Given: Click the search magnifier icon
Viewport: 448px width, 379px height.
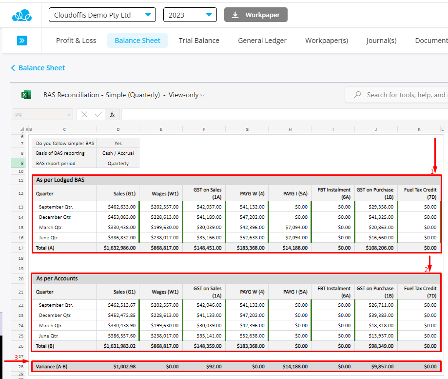Looking at the screenshot, I should (357, 95).
